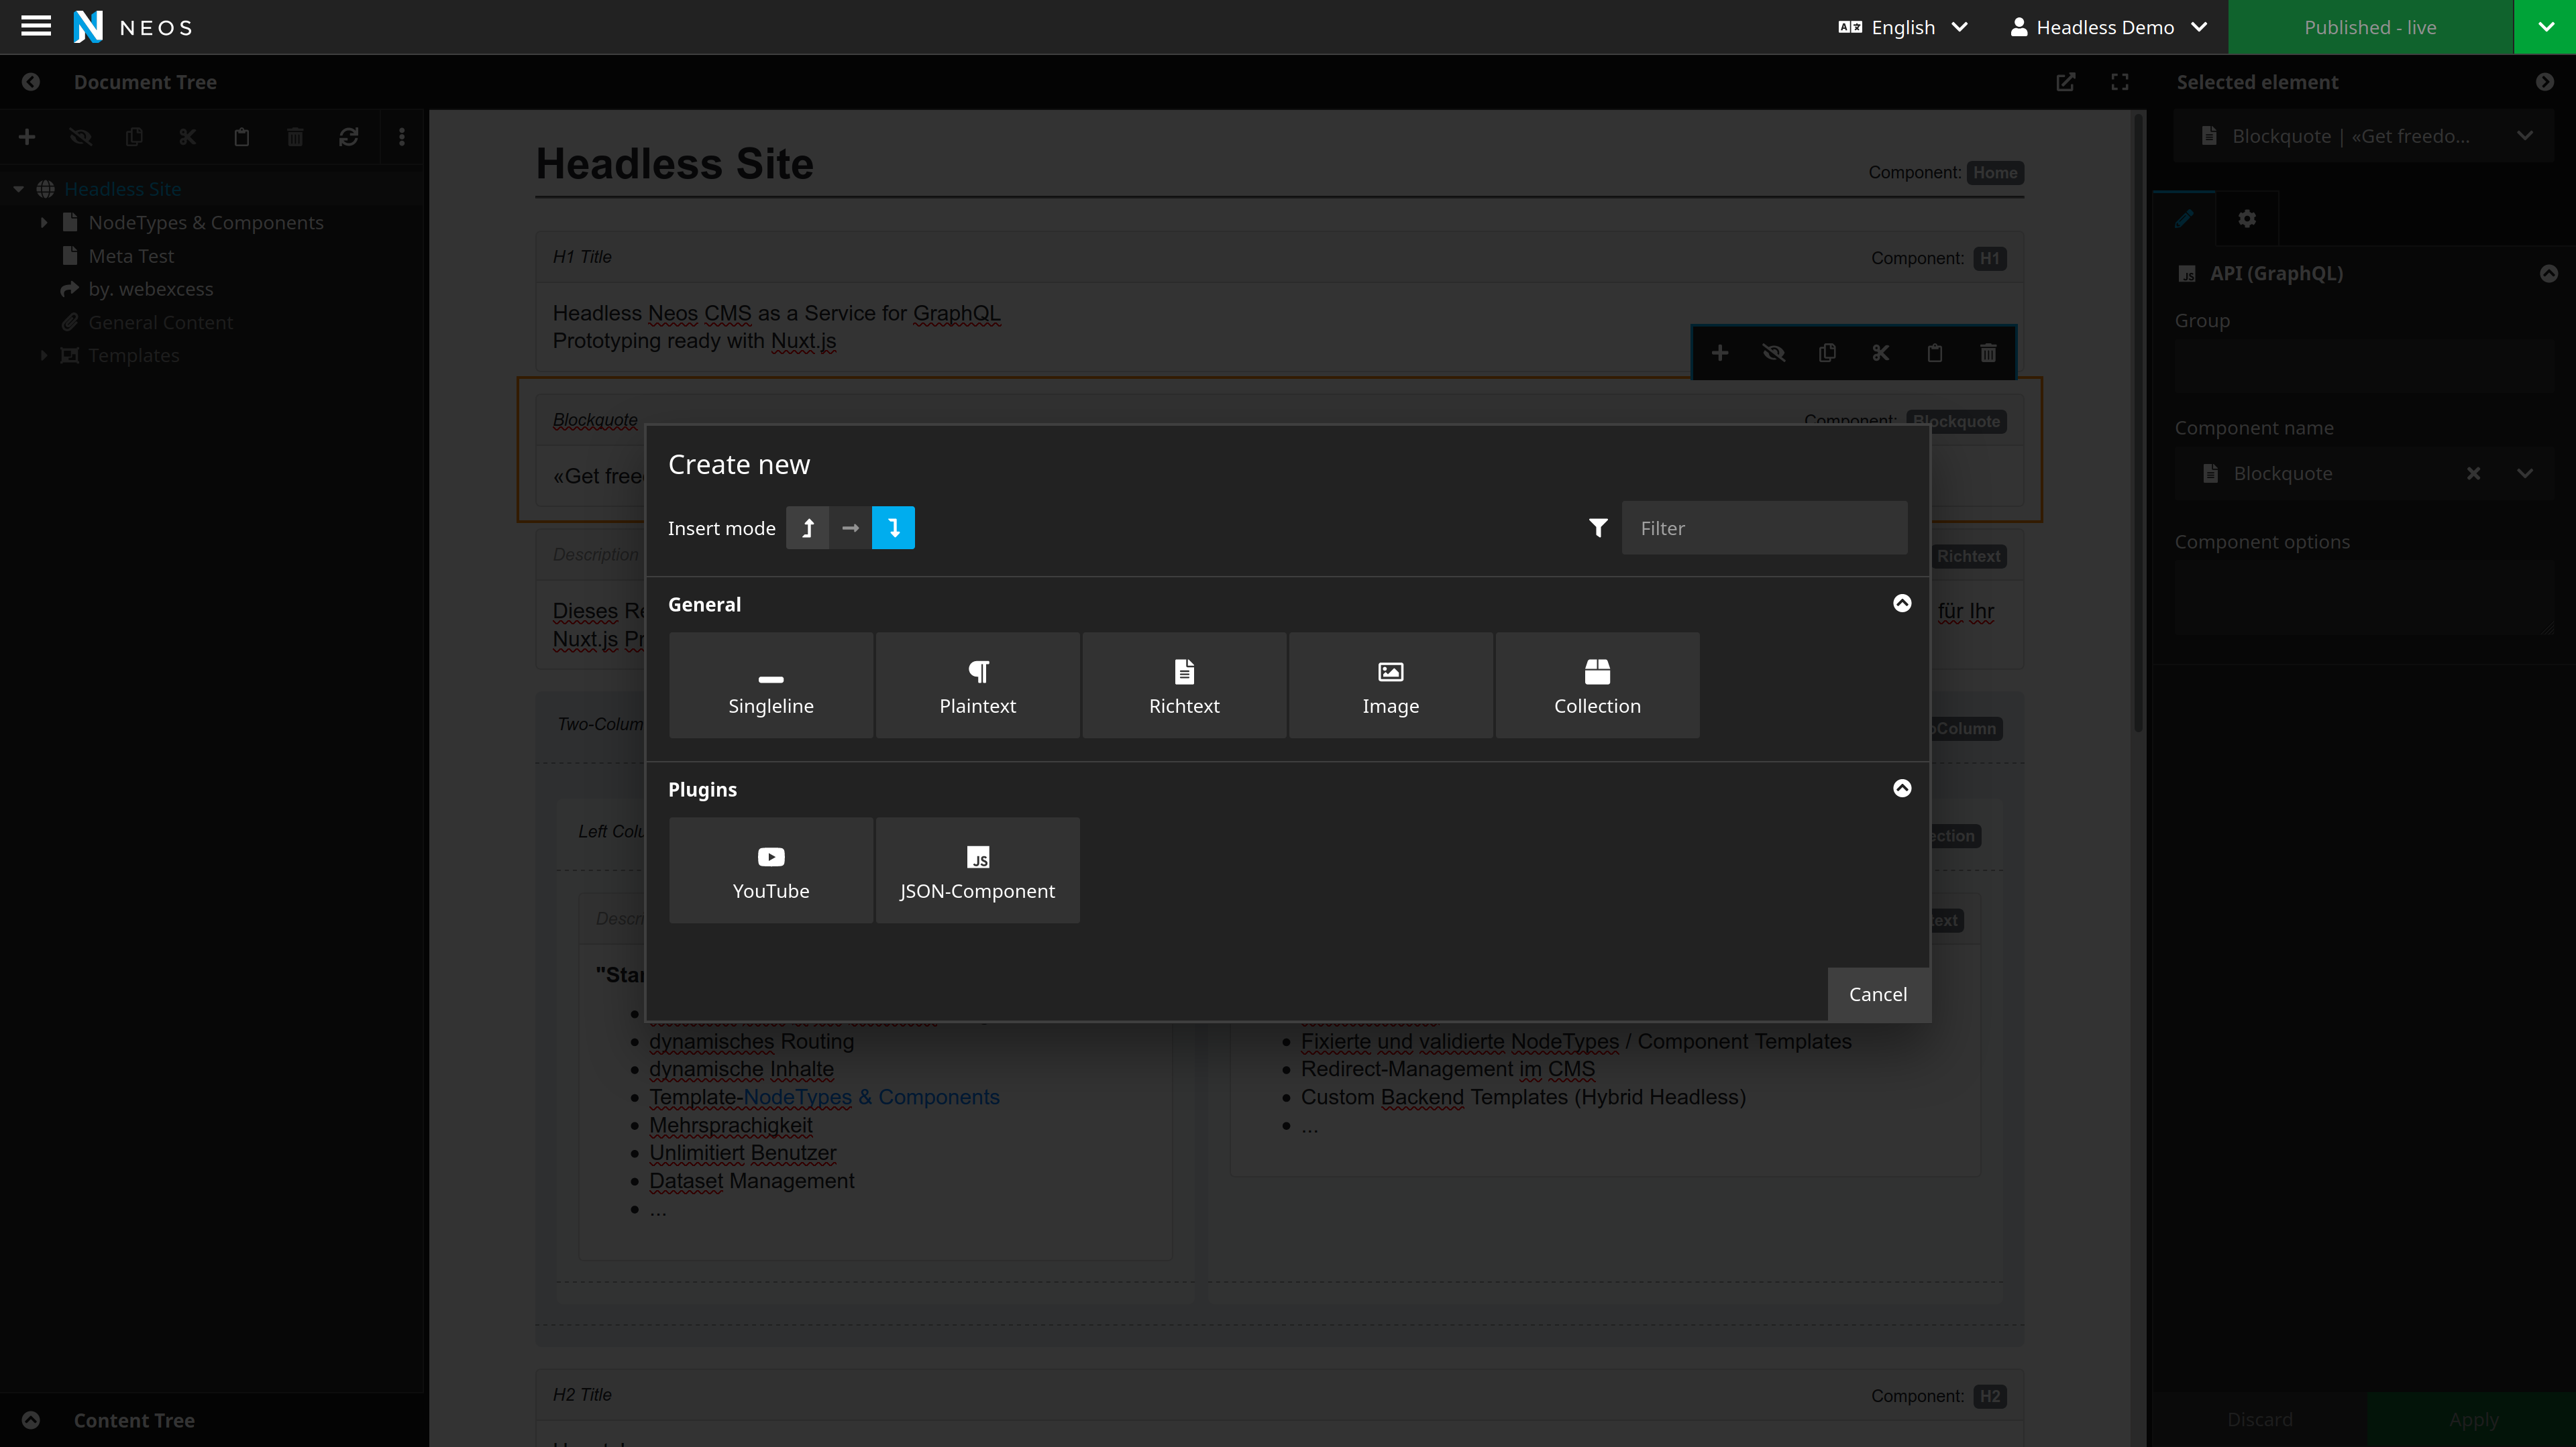Delete Blockquote via floating toolbar

click(1988, 353)
